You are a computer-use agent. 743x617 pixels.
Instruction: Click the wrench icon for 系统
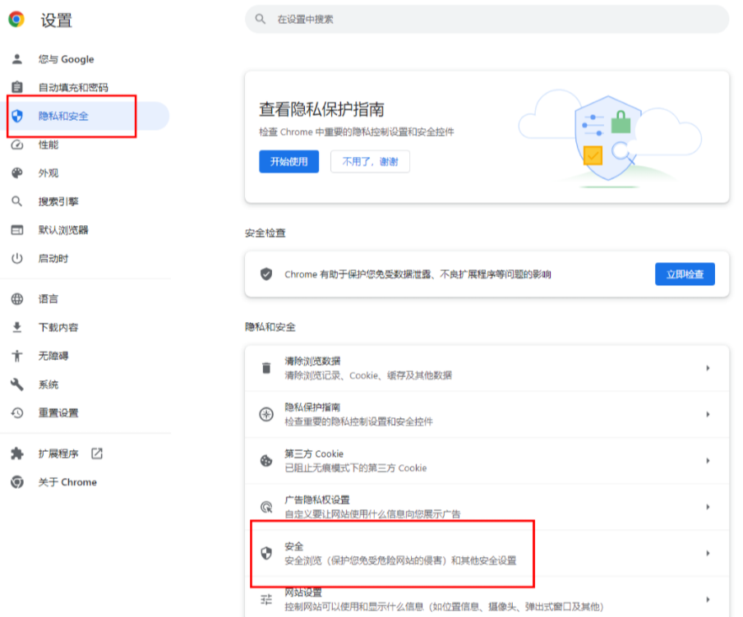17,384
